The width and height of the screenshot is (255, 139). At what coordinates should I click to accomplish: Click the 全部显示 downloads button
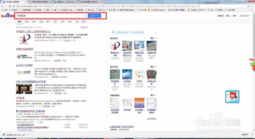coord(245,135)
